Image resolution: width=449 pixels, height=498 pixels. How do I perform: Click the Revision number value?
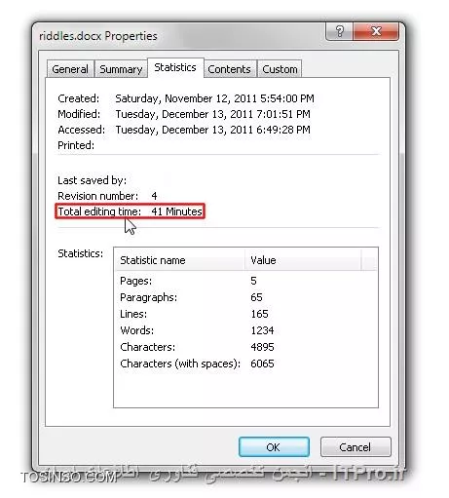coord(154,196)
